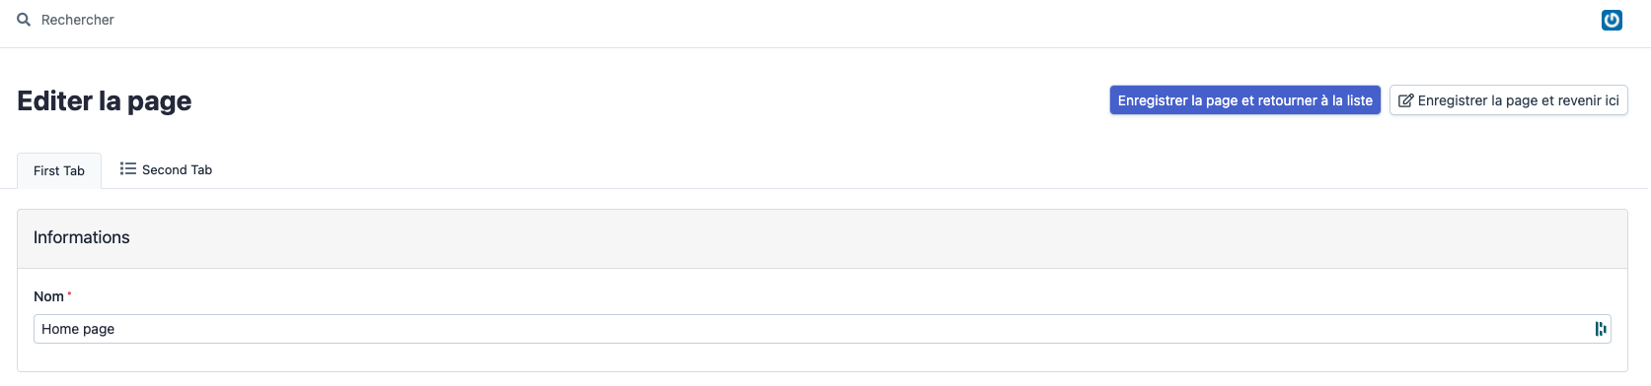This screenshot has width=1651, height=386.
Task: Click the list icon beside Second Tab
Action: click(128, 169)
